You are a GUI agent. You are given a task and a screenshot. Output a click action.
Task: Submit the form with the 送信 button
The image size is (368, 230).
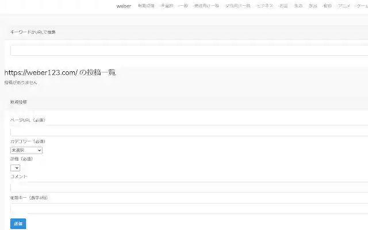click(x=18, y=224)
